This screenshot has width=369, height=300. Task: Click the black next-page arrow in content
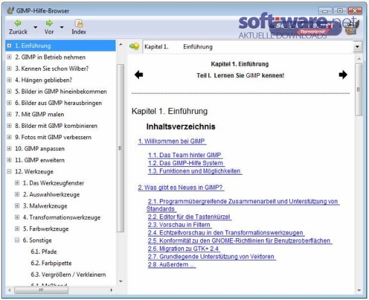[343, 75]
